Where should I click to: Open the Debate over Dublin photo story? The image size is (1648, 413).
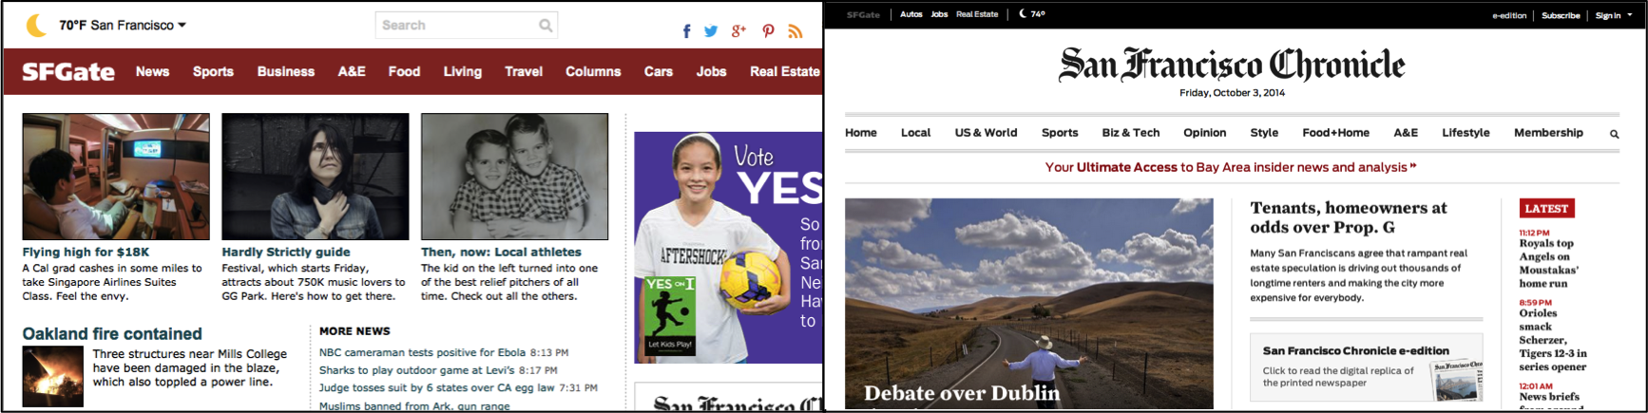click(x=1029, y=304)
